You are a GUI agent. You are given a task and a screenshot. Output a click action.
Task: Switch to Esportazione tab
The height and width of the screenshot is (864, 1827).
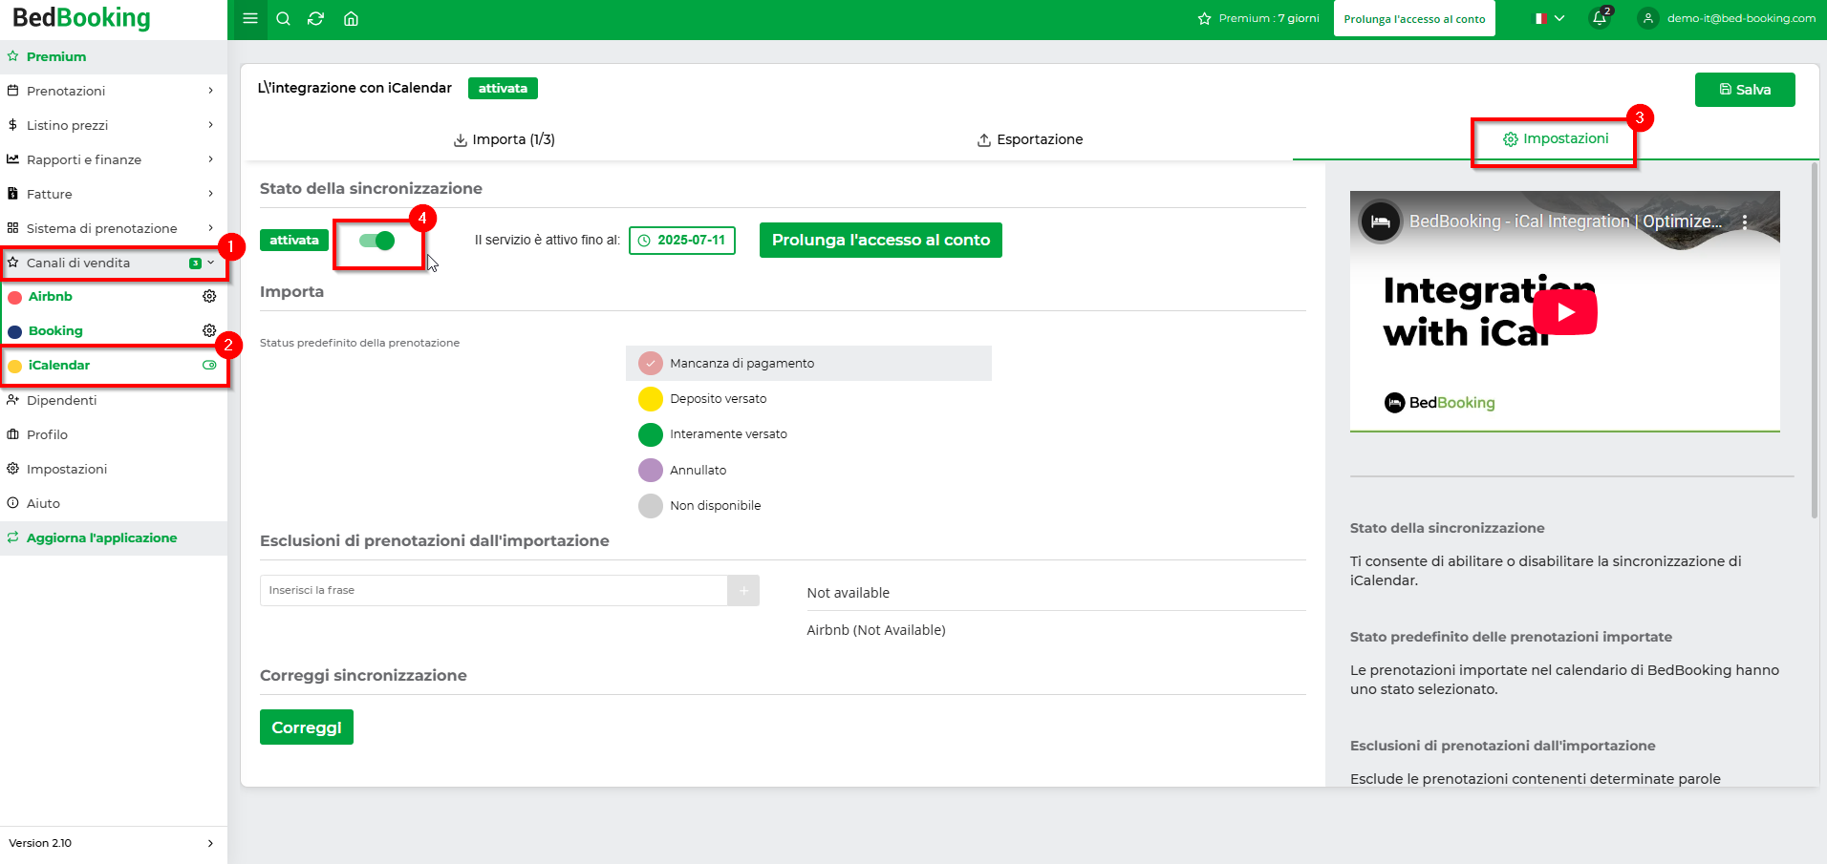click(1030, 139)
